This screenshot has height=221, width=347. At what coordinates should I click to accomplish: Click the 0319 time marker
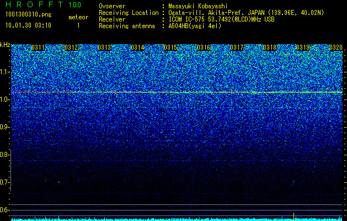(x=303, y=48)
